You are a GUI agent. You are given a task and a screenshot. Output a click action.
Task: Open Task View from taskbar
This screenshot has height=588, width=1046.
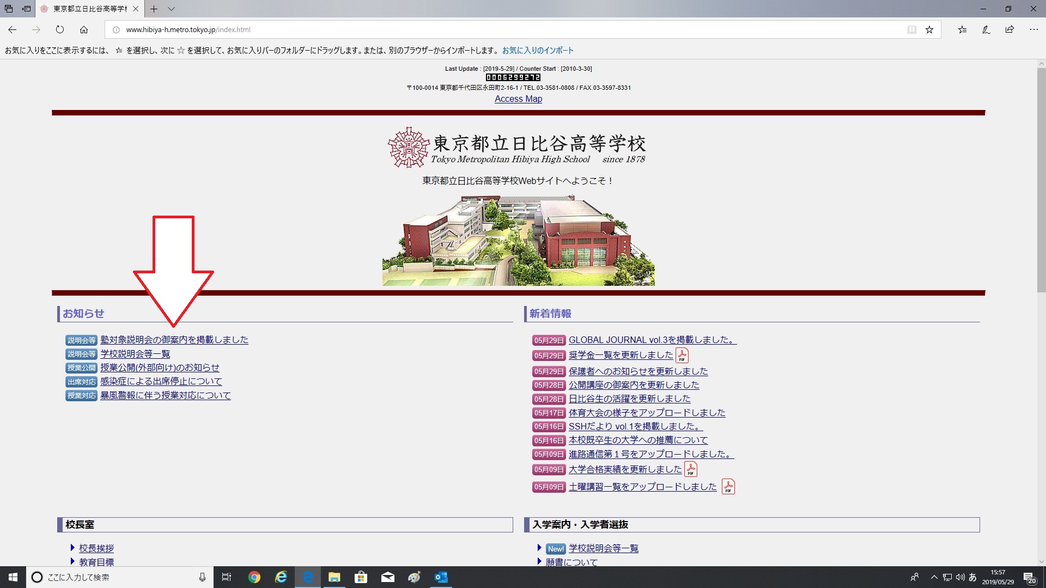click(x=227, y=577)
